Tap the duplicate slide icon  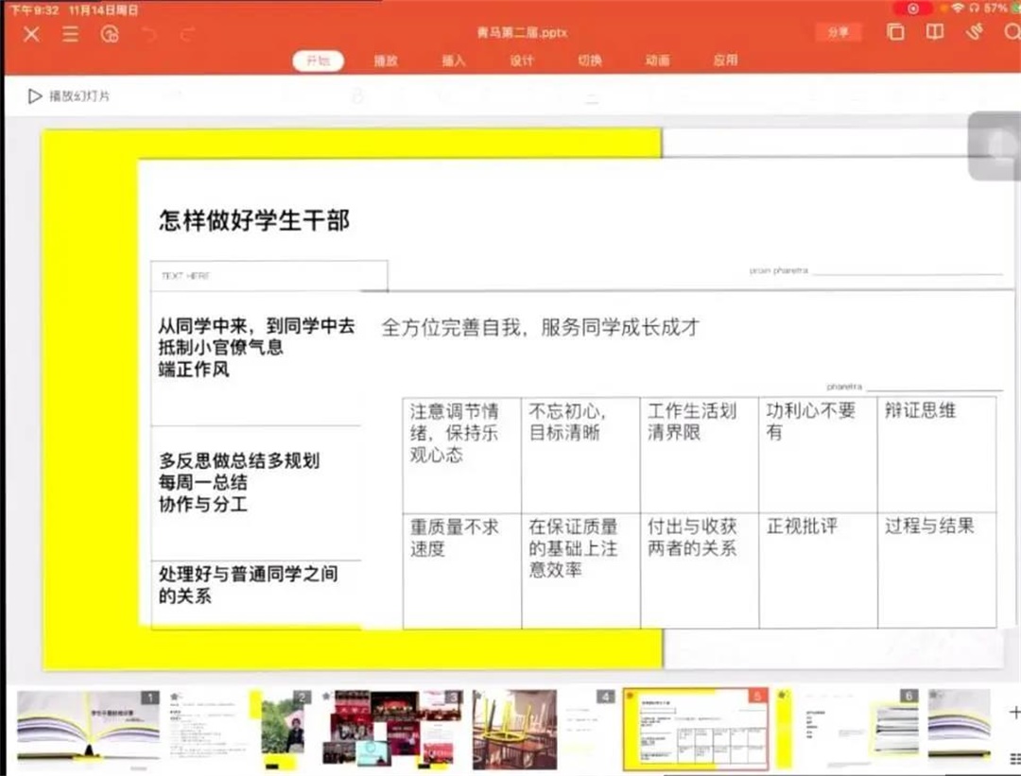895,32
